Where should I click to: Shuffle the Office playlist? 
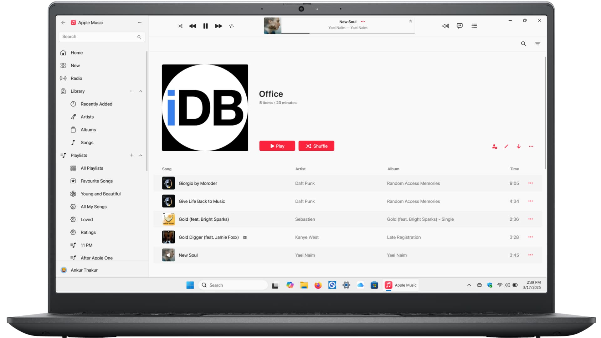[x=316, y=146]
